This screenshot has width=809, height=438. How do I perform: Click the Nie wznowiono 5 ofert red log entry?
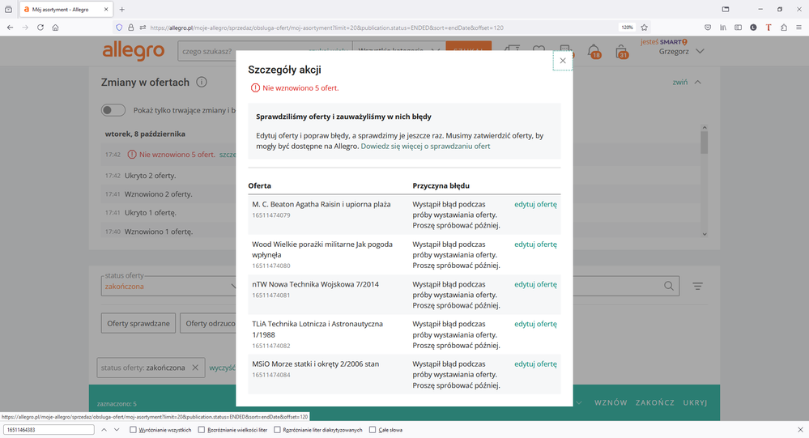point(177,155)
